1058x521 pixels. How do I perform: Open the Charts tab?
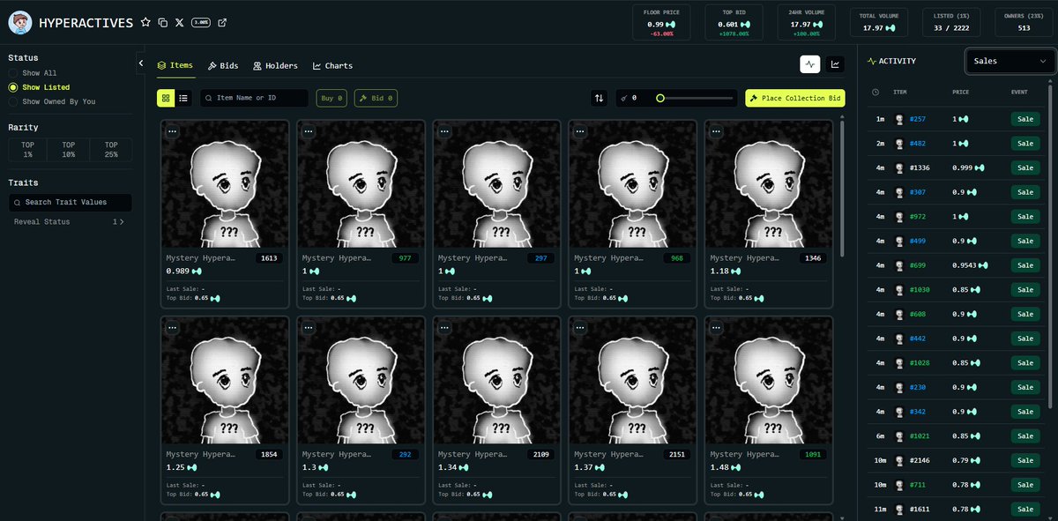332,66
